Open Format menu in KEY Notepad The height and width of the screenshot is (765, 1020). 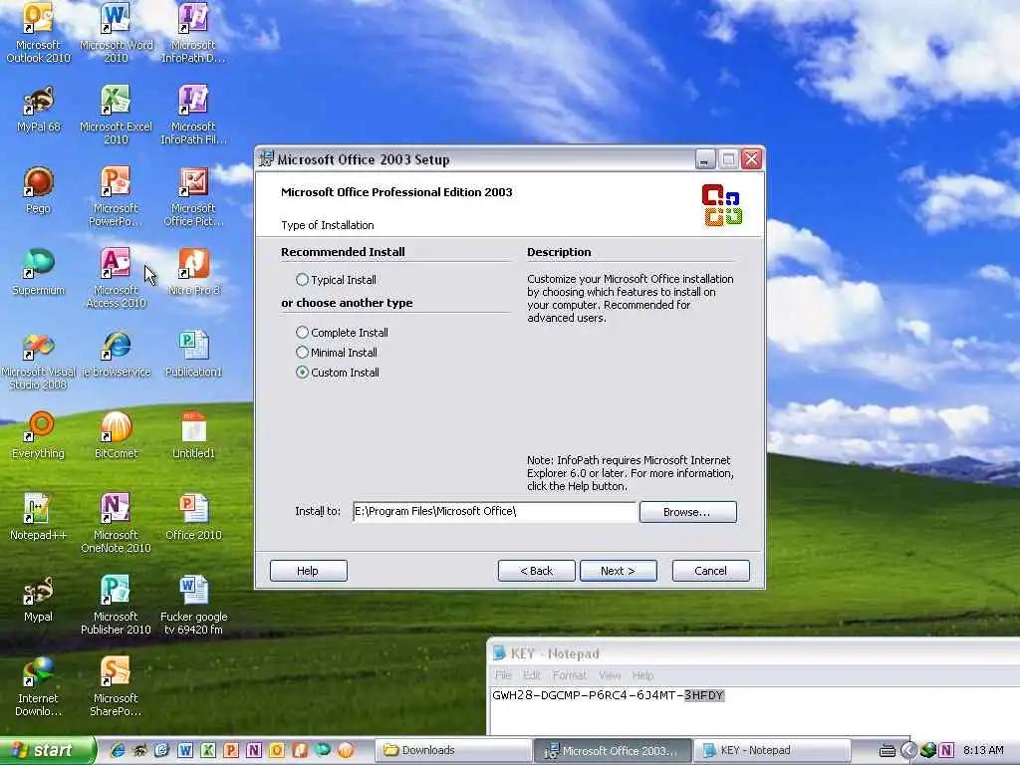(569, 675)
